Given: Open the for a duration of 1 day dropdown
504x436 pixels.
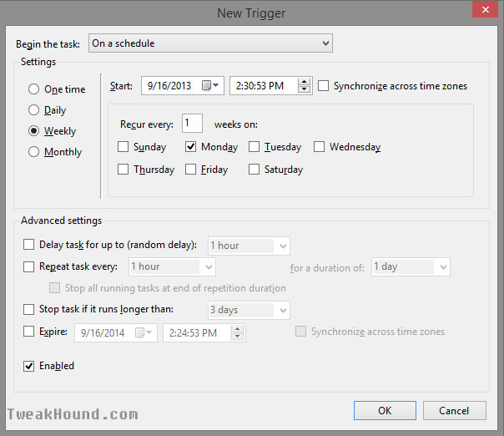Looking at the screenshot, I should pos(411,266).
